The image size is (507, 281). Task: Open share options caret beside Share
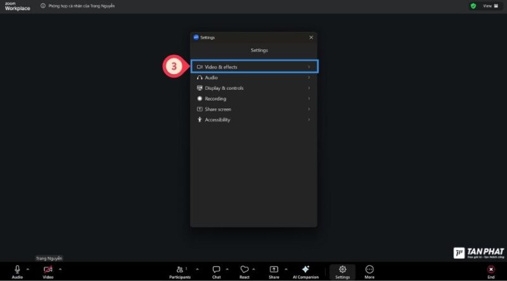click(x=286, y=269)
